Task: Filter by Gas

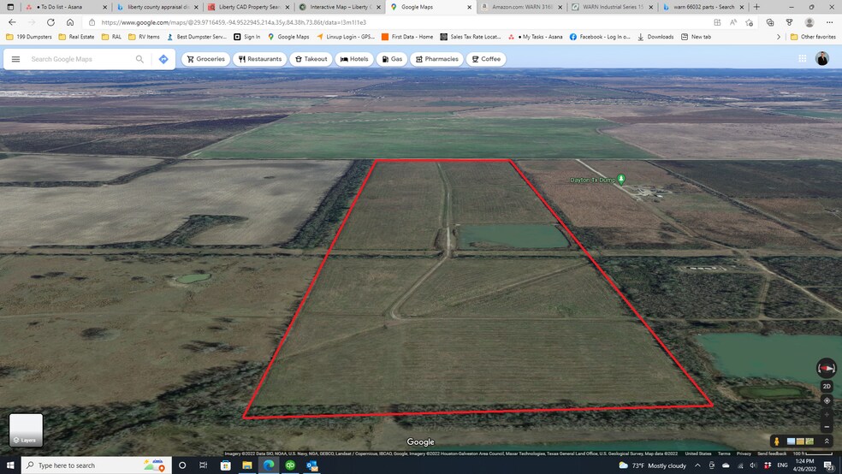Action: point(392,59)
